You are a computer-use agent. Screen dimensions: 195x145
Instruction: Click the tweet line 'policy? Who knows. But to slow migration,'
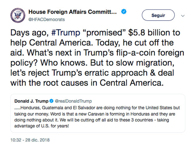[92, 63]
